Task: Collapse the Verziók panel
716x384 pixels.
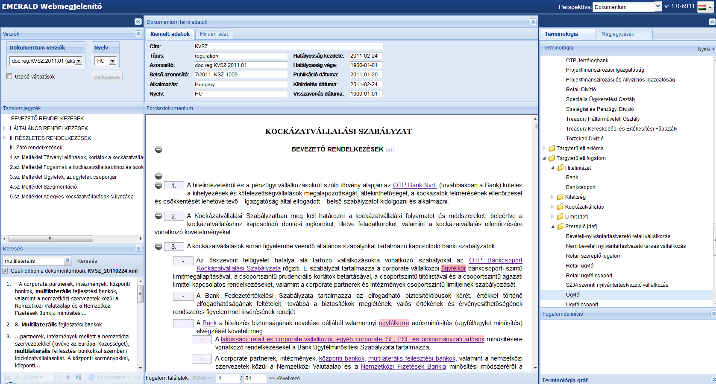Action: (138, 34)
